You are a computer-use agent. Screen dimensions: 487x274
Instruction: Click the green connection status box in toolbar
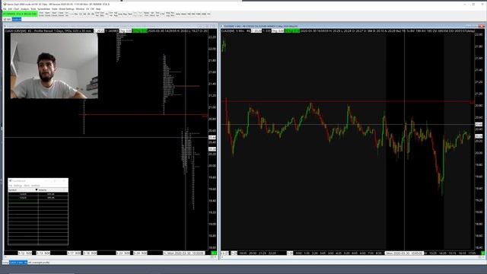click(x=20, y=14)
